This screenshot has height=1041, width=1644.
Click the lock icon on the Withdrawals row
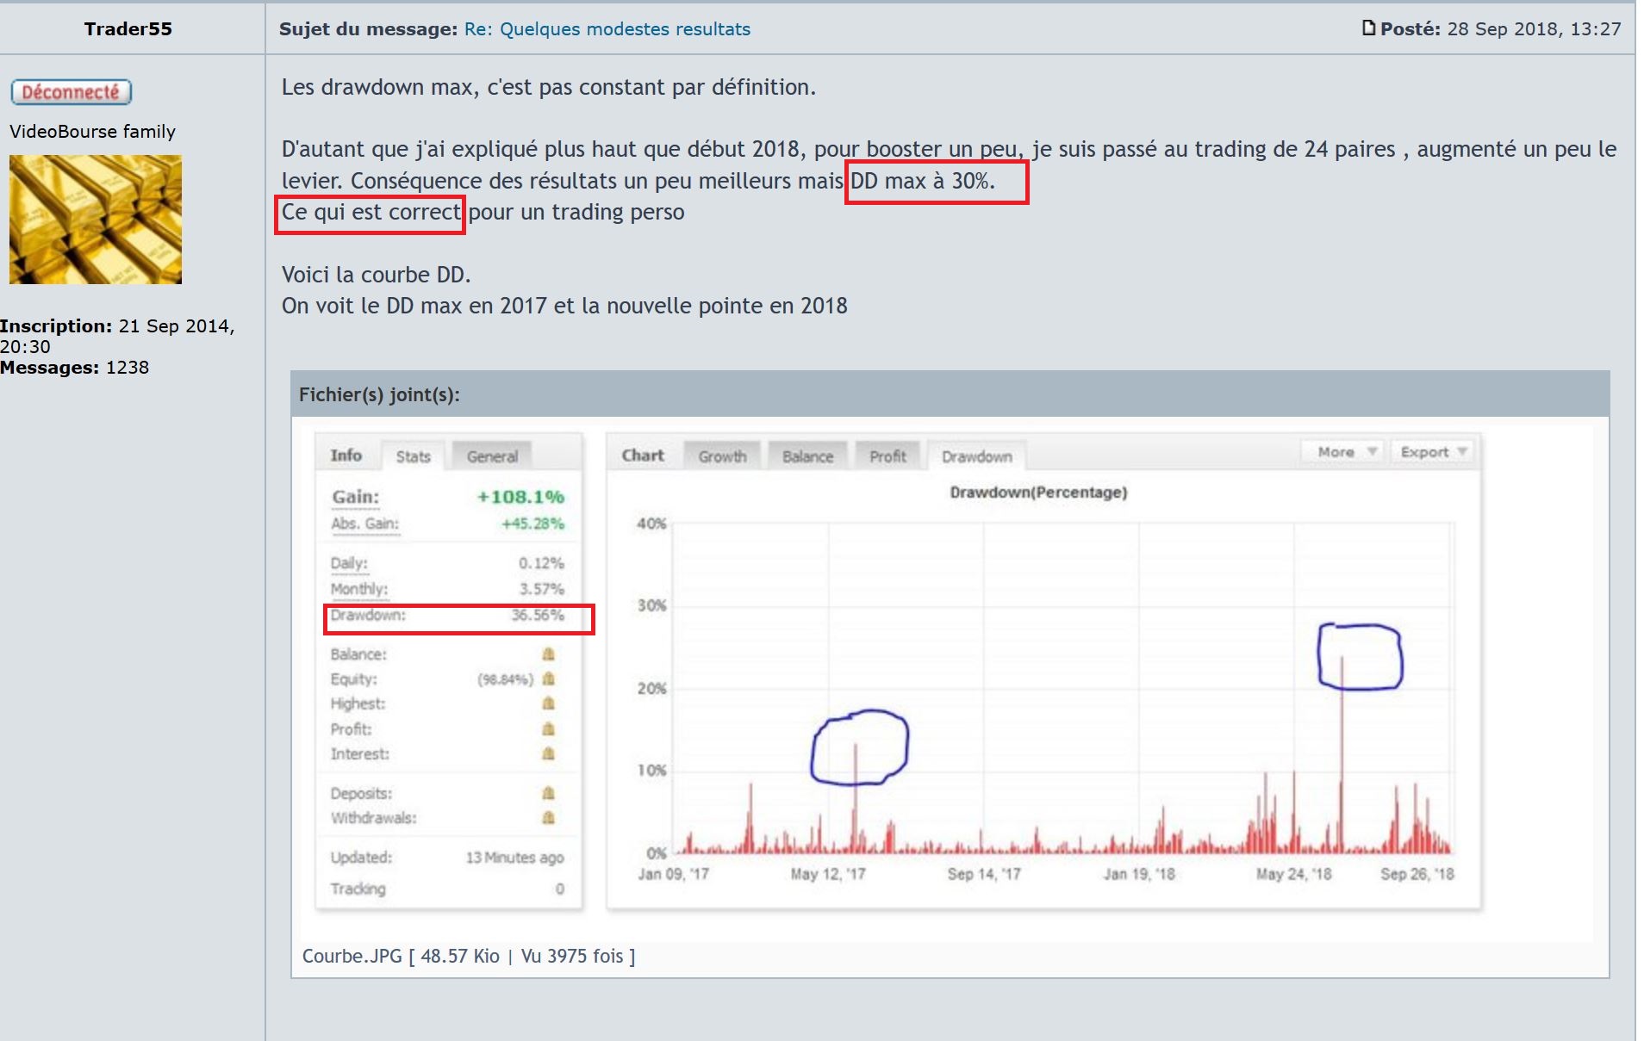pyautogui.click(x=548, y=818)
